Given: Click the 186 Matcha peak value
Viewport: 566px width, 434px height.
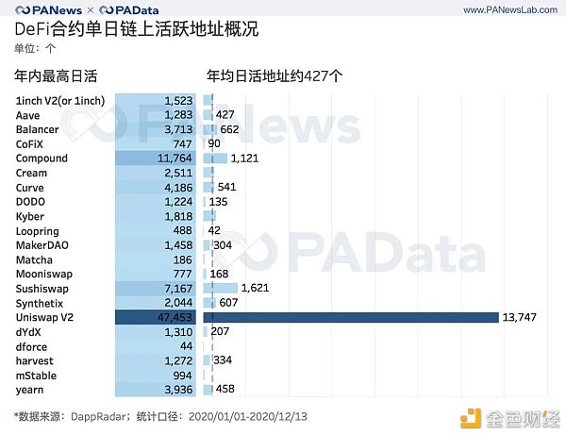Looking at the screenshot, I should 182,259.
